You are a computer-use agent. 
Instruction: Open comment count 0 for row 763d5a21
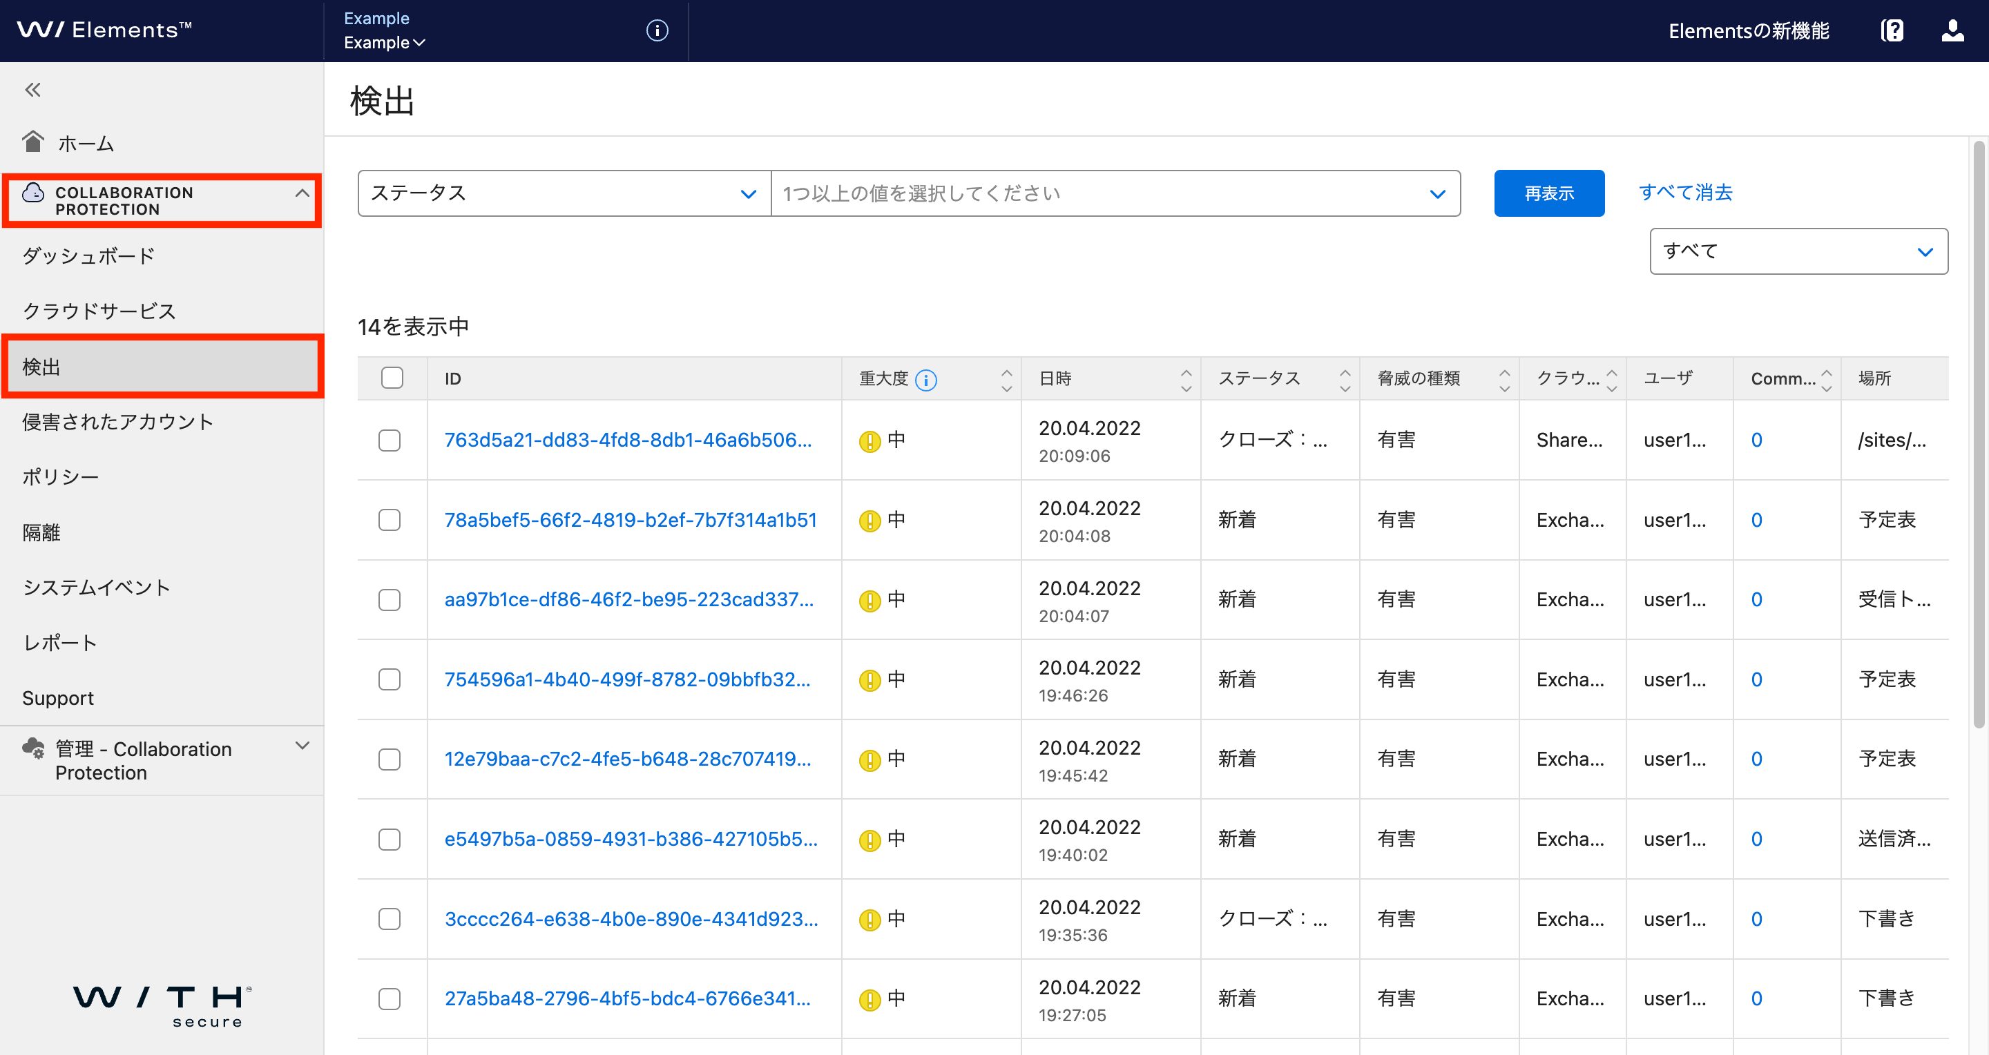click(x=1756, y=440)
